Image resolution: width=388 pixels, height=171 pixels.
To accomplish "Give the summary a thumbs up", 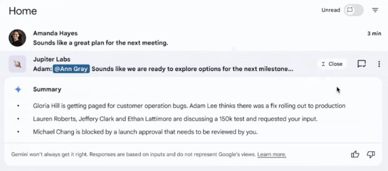I will 355,154.
